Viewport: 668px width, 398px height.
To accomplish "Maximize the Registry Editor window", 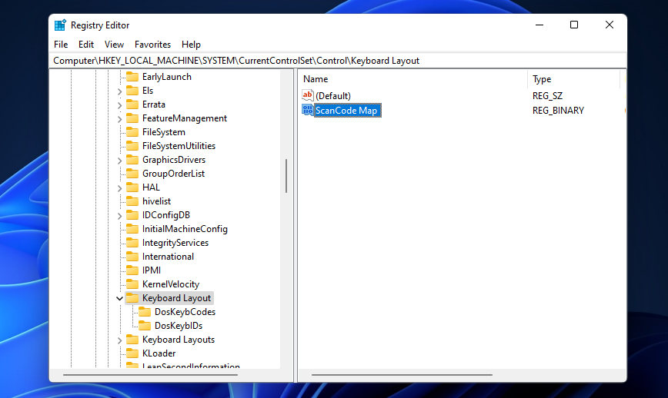I will tap(574, 25).
